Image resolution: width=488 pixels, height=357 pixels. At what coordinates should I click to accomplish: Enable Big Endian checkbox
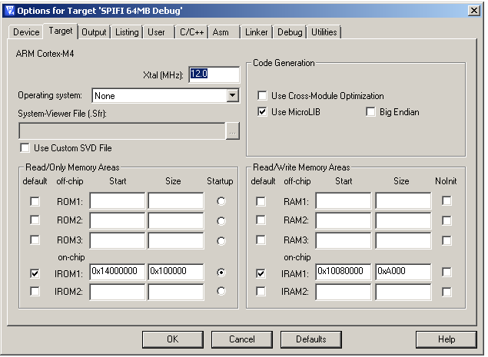370,111
